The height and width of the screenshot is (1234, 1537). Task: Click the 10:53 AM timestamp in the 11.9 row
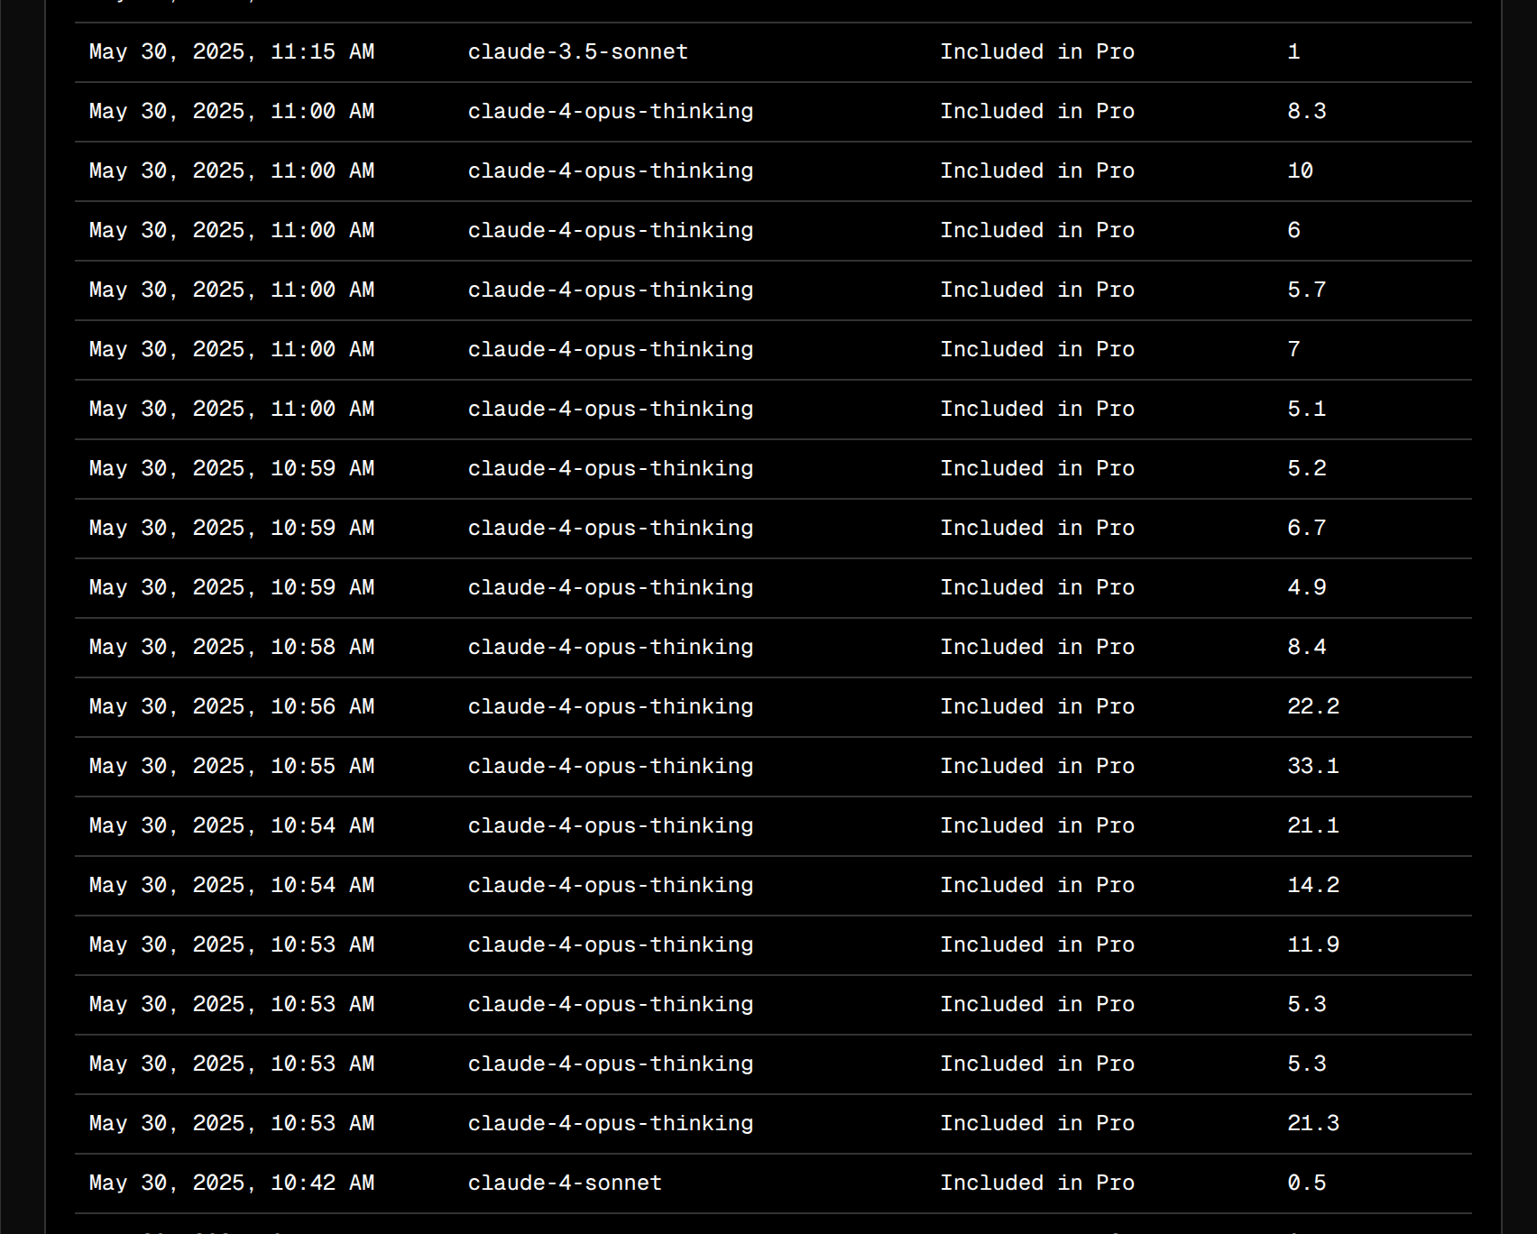click(232, 945)
